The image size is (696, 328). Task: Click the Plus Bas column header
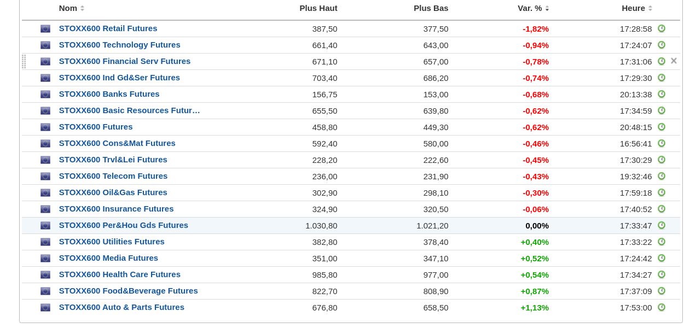pos(431,8)
